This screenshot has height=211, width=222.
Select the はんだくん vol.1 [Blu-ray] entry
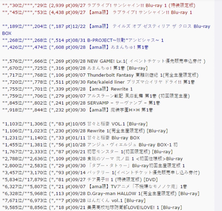[74, 200]
